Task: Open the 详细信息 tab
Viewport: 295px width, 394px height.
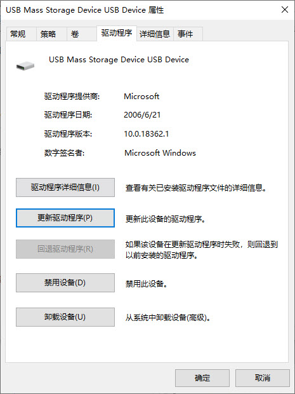Action: [x=155, y=34]
